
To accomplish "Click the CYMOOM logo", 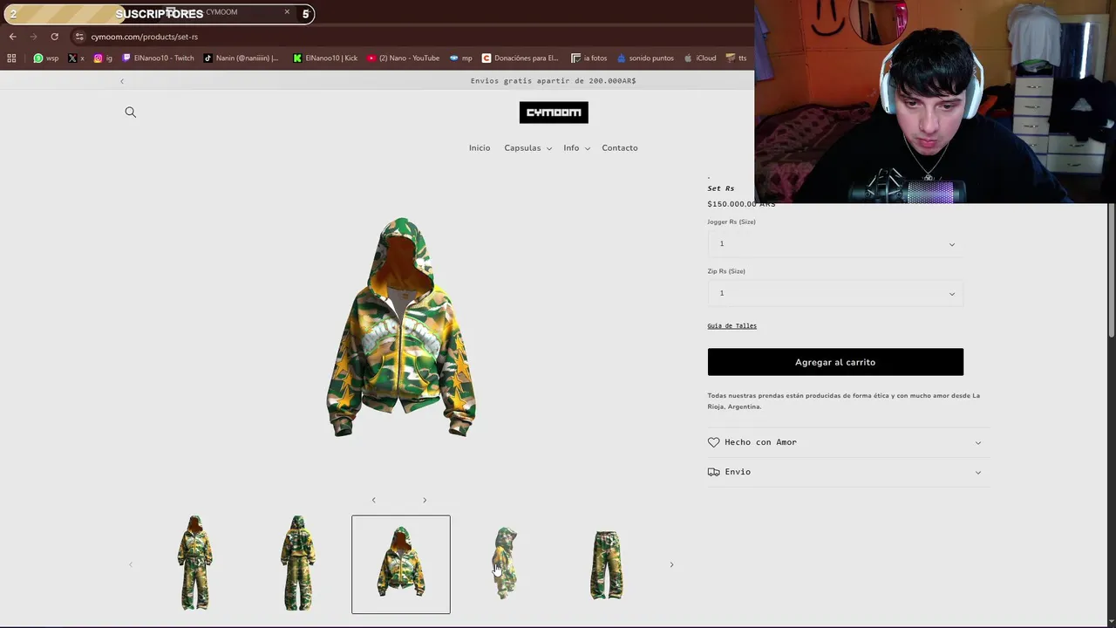I will pos(554,113).
